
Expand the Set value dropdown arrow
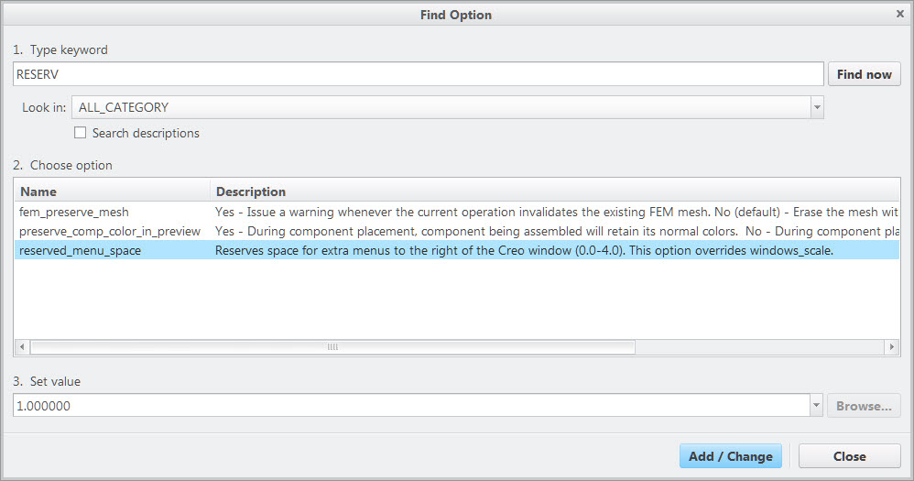[x=816, y=405]
